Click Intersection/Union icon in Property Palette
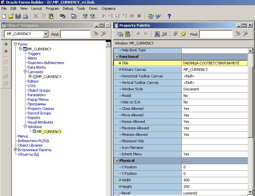 tap(176, 34)
